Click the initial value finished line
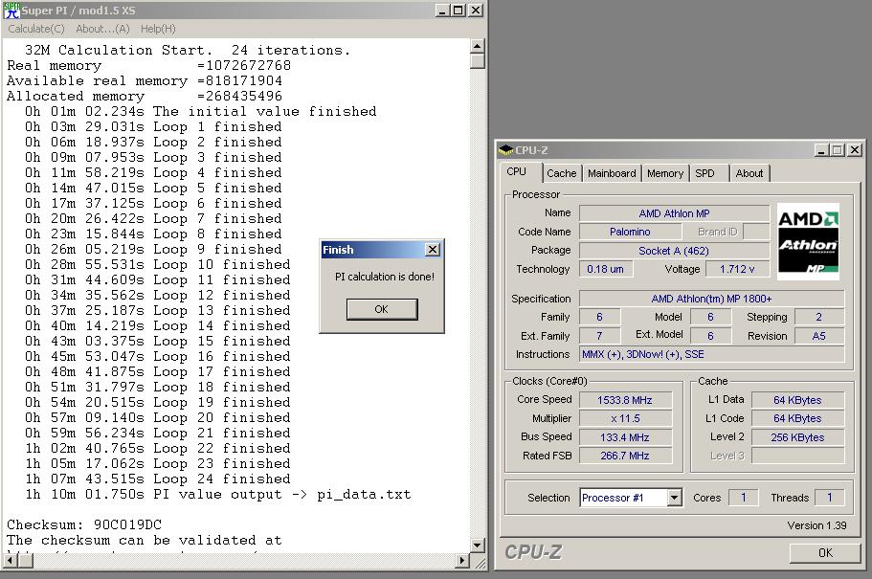872x579 pixels. (x=200, y=111)
